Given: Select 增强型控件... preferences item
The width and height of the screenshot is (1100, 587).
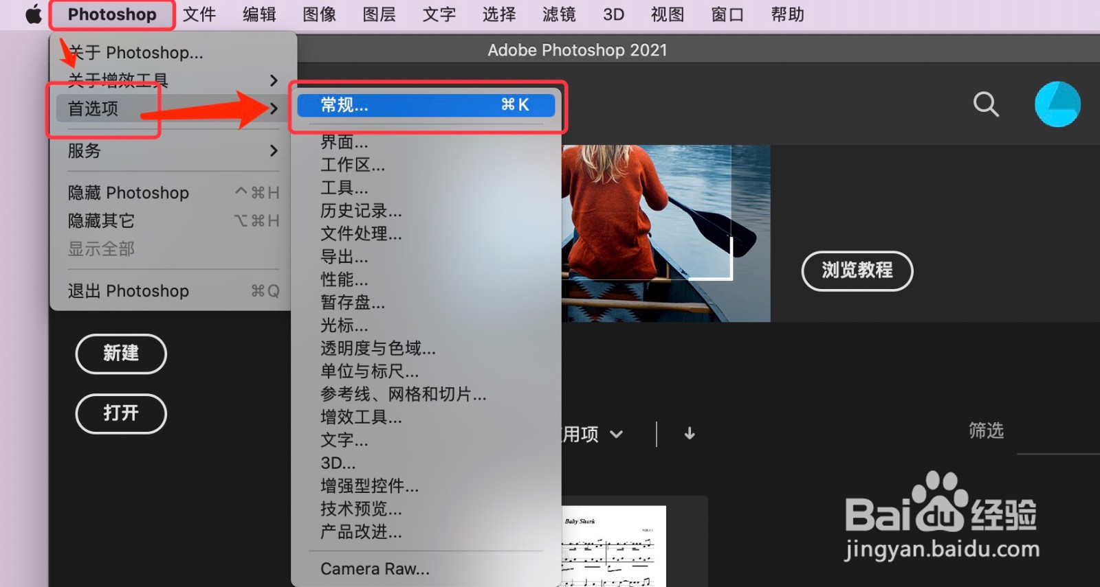Looking at the screenshot, I should pos(426,486).
